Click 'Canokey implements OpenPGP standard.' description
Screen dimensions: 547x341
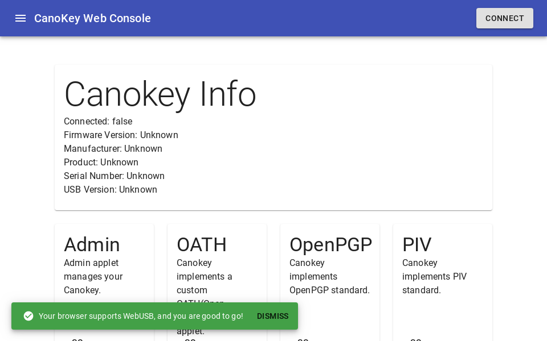329,277
